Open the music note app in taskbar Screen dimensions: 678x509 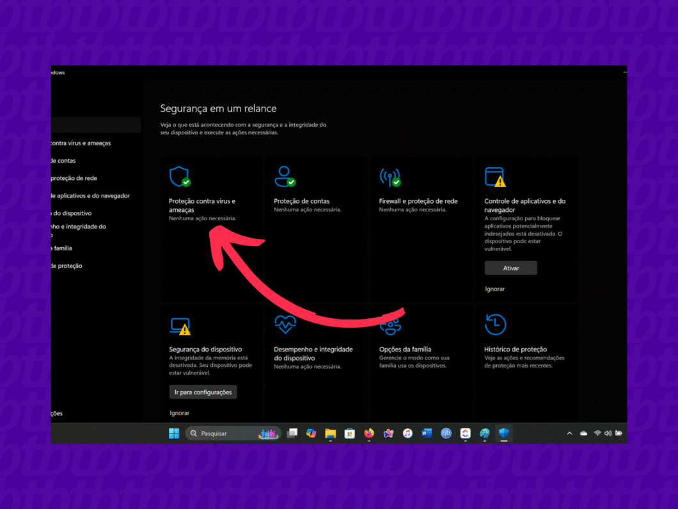pyautogui.click(x=407, y=433)
